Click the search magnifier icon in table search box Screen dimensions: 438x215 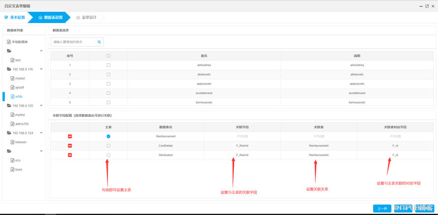(x=99, y=42)
